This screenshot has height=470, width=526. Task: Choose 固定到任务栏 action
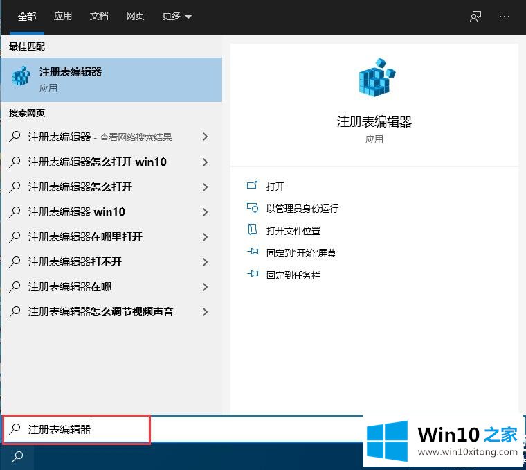tap(293, 275)
